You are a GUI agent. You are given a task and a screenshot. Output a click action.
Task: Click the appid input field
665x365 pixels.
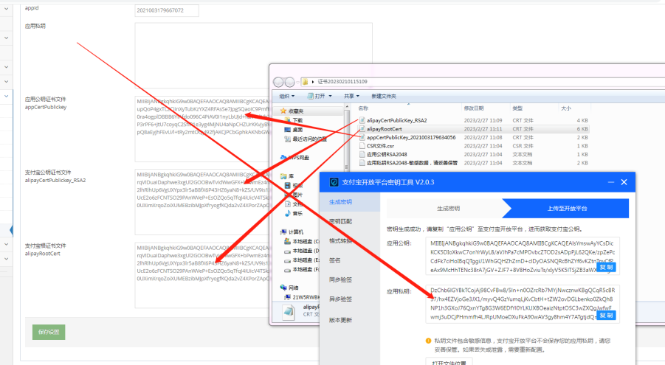click(x=167, y=10)
